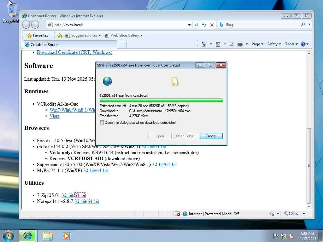The image size is (323, 242).
Task: Click the blocked popup icon in status bar
Action: 178,214
